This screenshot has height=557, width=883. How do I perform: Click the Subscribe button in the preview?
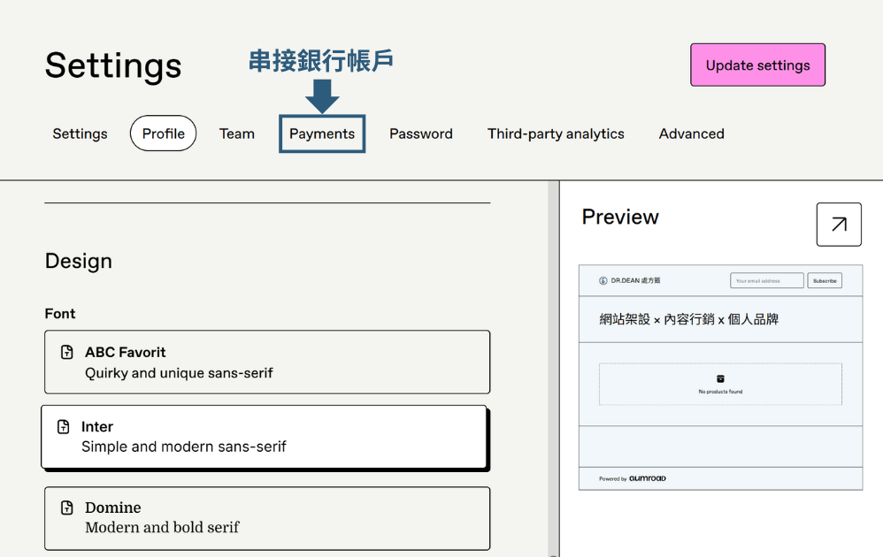point(825,280)
